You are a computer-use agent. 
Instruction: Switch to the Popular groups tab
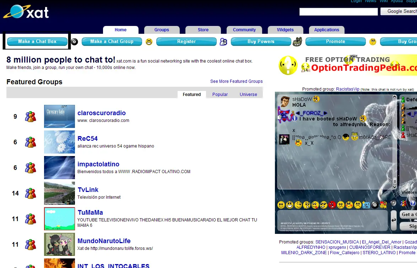tap(220, 95)
